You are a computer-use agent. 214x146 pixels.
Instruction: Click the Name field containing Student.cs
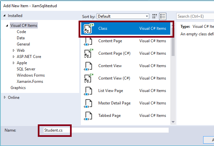click(x=106, y=130)
